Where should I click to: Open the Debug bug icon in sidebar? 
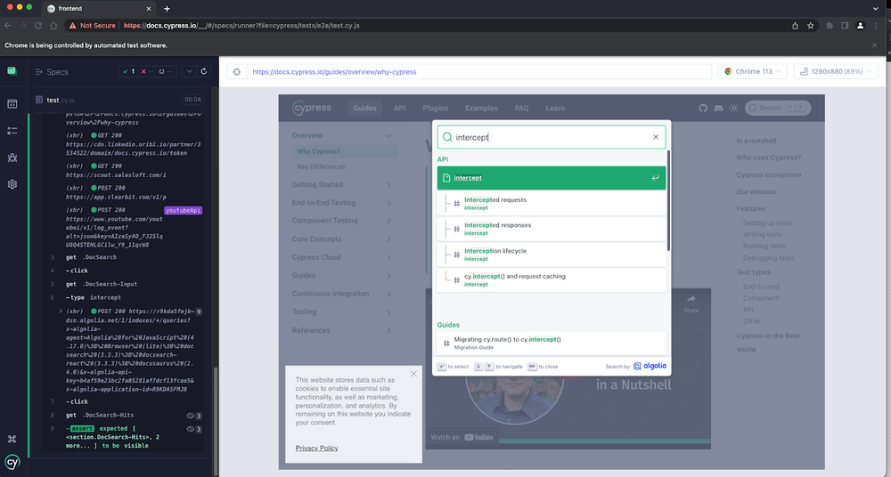12,158
